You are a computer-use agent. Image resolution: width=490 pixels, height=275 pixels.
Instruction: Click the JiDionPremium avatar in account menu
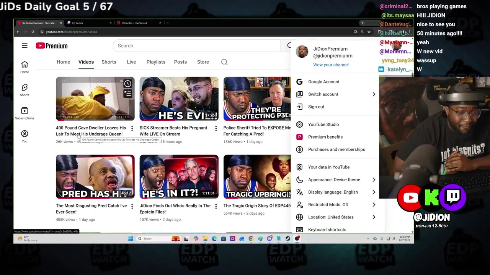302,52
